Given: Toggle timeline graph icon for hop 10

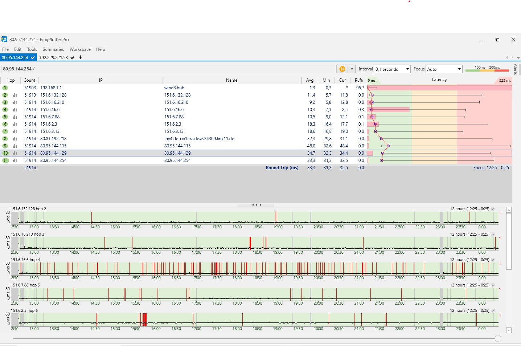Looking at the screenshot, I should (15, 153).
